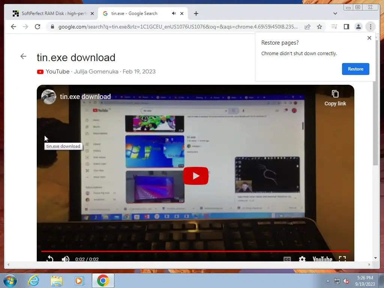384x288 pixels.
Task: Click the lock icon in address bar
Action: coord(52,27)
